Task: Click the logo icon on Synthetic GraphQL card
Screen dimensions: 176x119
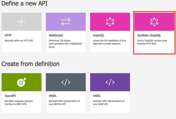Action: 154,22
